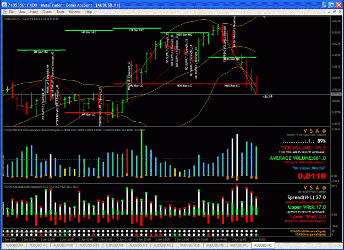The image size is (344, 250).
Task: Click the D1 Bar HC level label
Action: point(41,52)
